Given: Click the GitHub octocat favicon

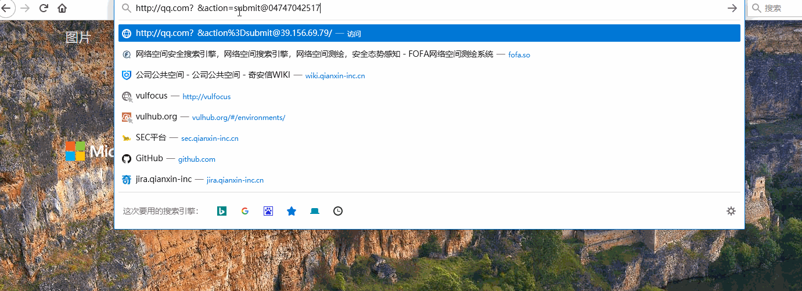Looking at the screenshot, I should pos(127,159).
